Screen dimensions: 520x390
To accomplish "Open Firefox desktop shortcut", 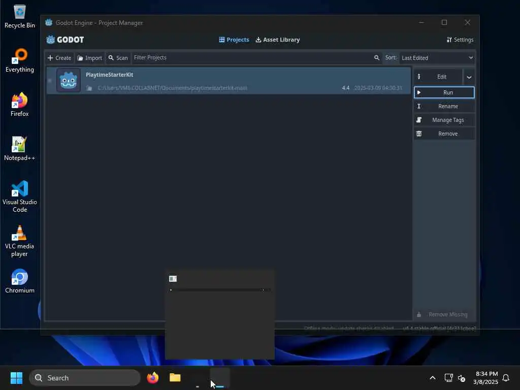I will [x=20, y=105].
